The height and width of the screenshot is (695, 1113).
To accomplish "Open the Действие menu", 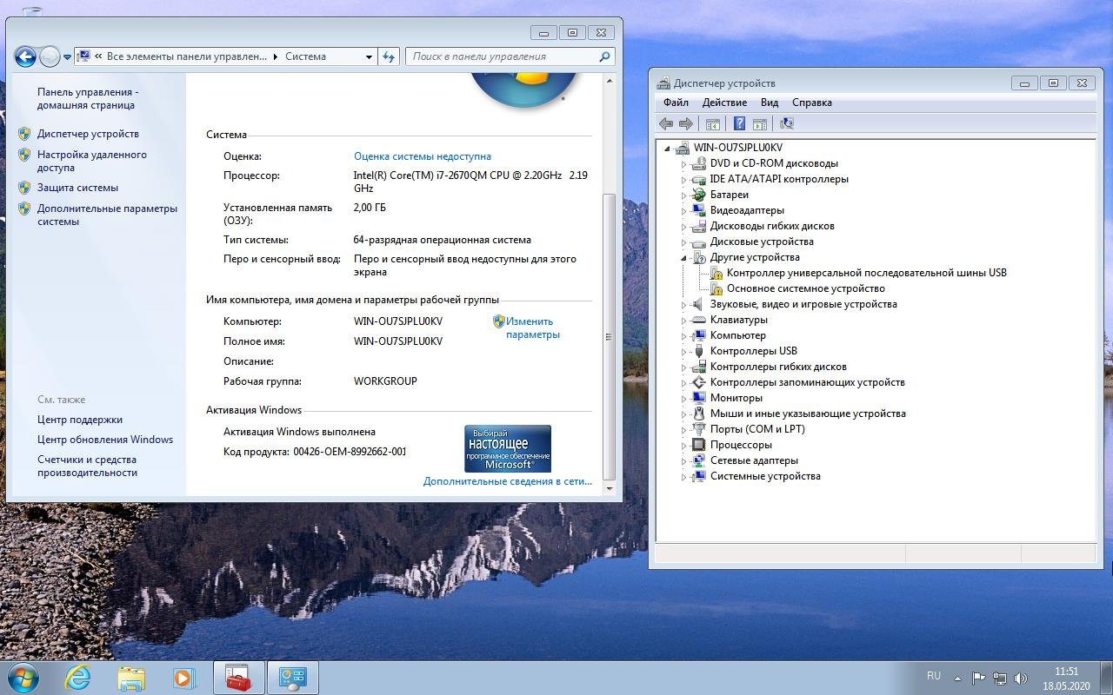I will click(x=724, y=103).
